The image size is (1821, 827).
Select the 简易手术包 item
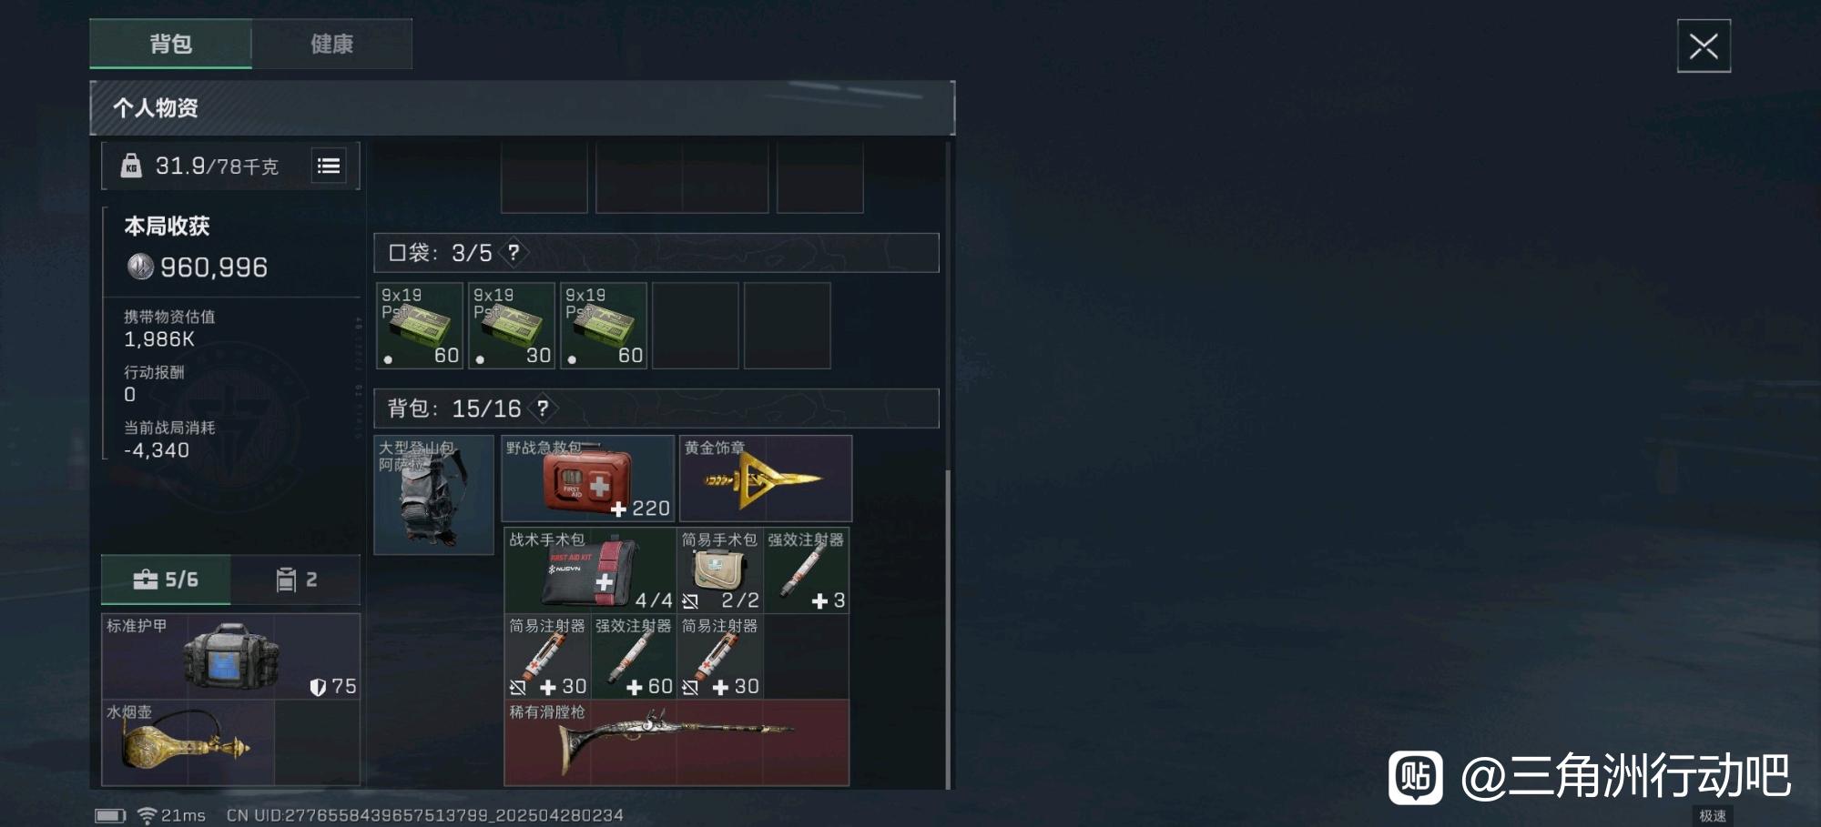720,570
